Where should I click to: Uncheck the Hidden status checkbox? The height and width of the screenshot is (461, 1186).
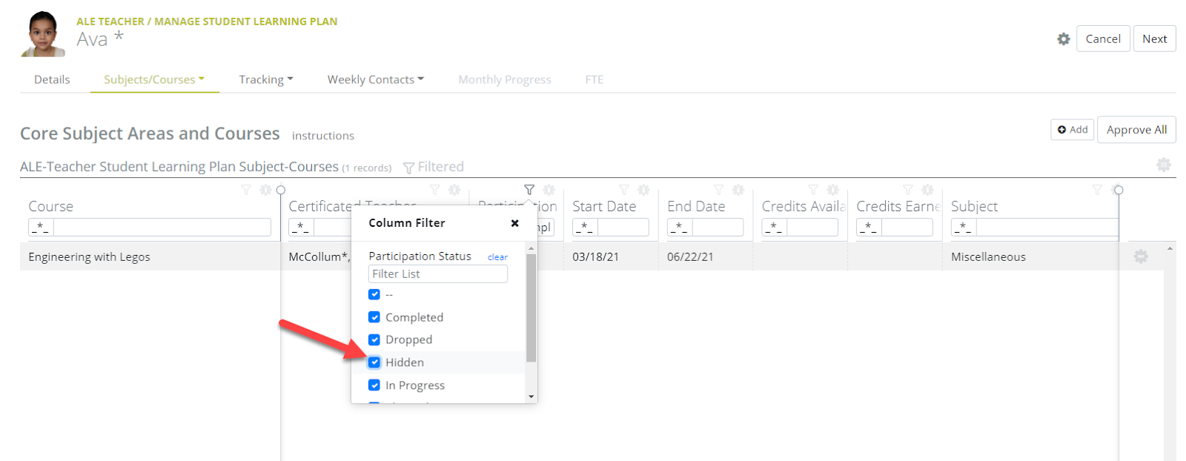[x=374, y=362]
